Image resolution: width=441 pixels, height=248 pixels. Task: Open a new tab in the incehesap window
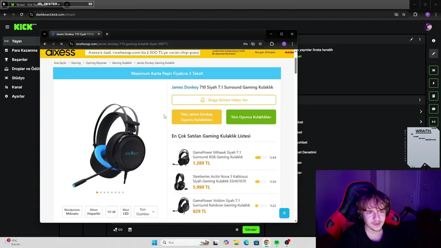pos(107,34)
